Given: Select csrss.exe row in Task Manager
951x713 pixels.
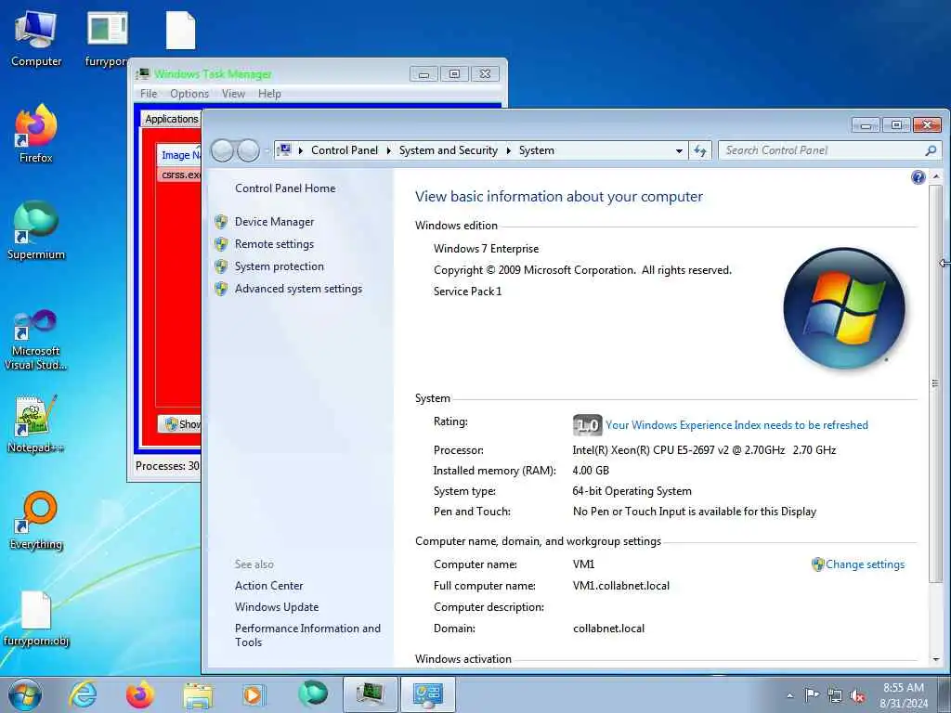Looking at the screenshot, I should tap(179, 175).
